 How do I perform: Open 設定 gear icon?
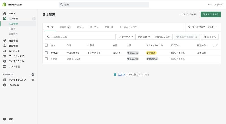coord(5,119)
